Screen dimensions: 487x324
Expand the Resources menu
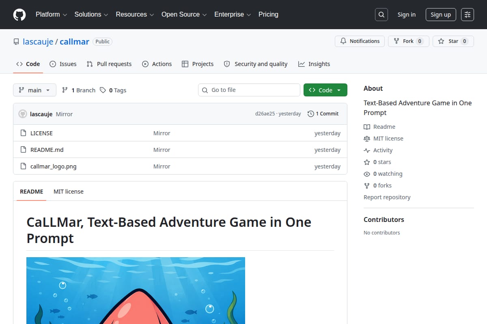point(135,15)
